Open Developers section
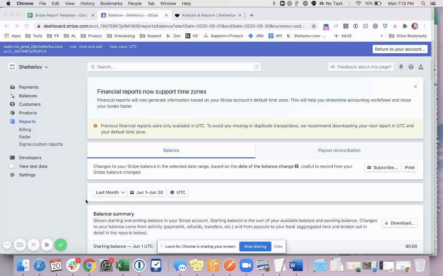 click(30, 158)
